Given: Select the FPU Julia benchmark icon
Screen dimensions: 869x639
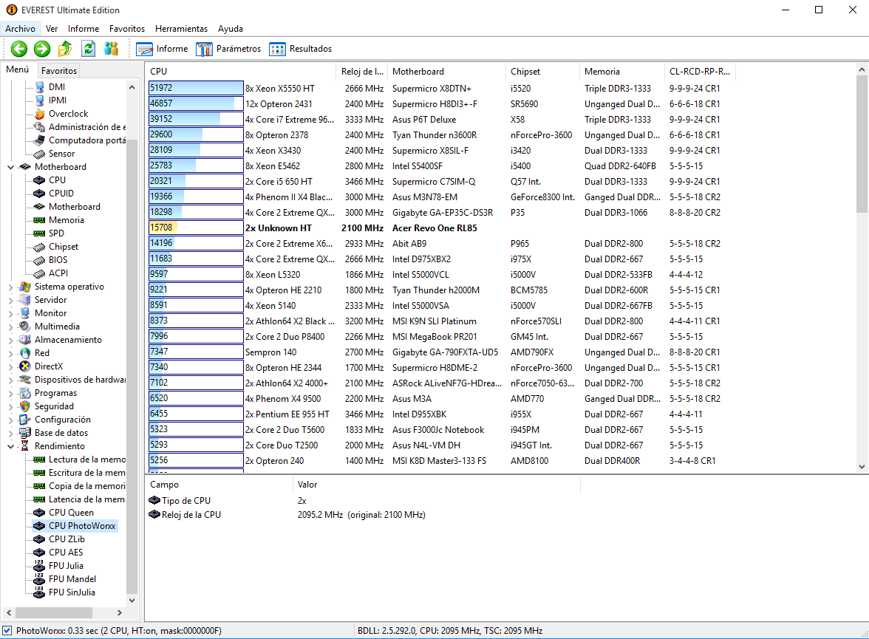Looking at the screenshot, I should [x=39, y=566].
